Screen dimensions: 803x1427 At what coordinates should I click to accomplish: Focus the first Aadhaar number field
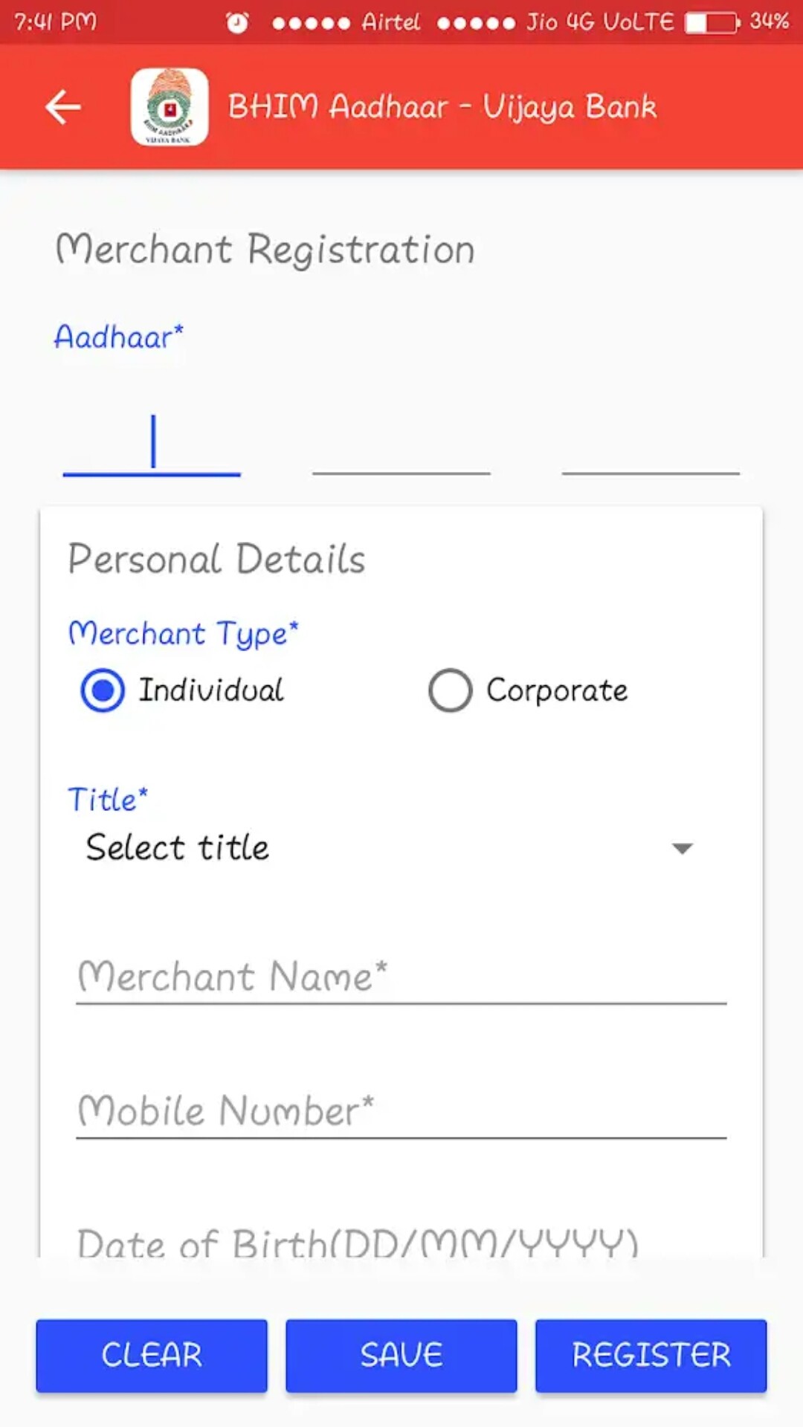click(152, 446)
